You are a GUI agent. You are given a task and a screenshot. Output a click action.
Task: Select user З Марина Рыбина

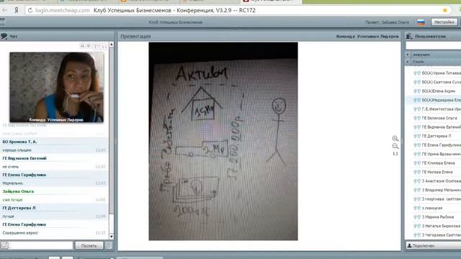coord(437,217)
